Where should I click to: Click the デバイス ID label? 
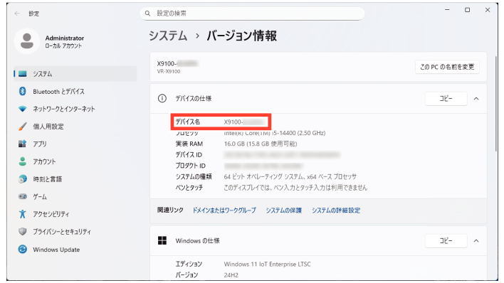pyautogui.click(x=189, y=155)
